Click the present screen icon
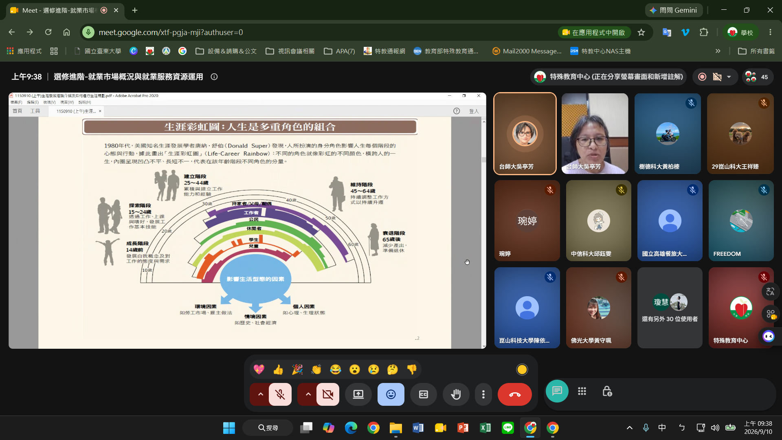The image size is (782, 440). coord(358,394)
